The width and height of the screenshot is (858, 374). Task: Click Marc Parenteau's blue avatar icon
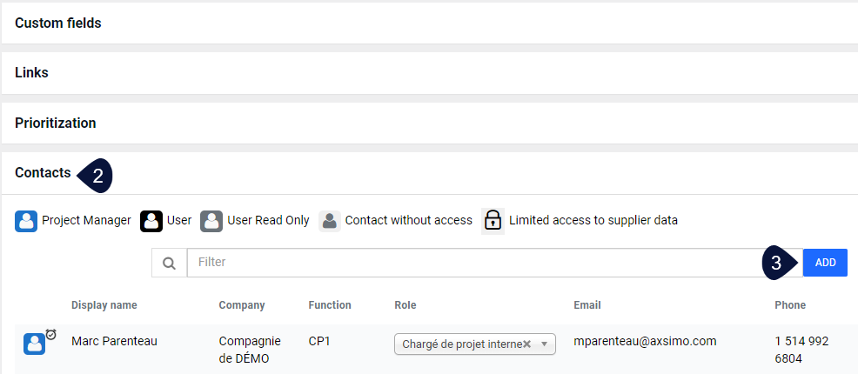coord(34,344)
